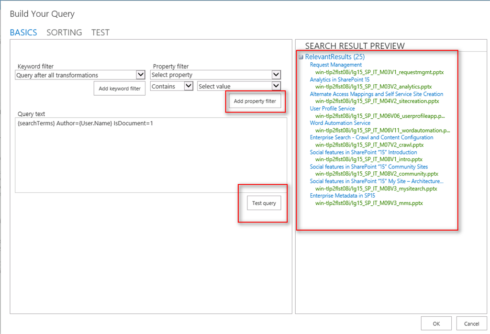490x334 pixels.
Task: Open the TEST tab
Action: coord(100,33)
